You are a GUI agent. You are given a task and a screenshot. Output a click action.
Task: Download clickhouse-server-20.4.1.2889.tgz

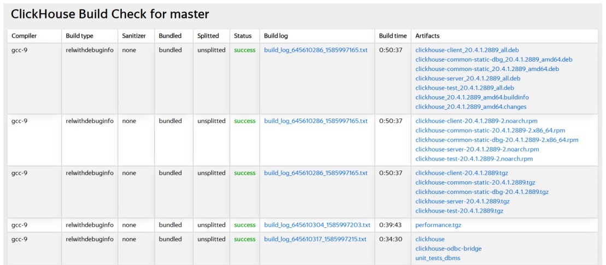point(463,201)
